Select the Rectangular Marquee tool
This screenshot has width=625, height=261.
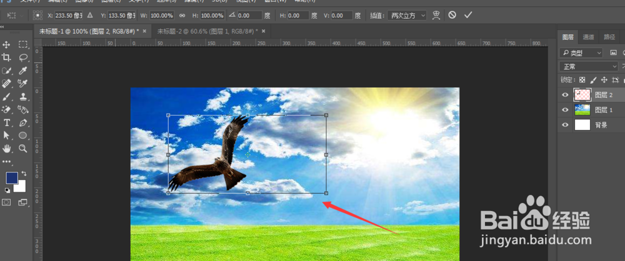[x=23, y=44]
